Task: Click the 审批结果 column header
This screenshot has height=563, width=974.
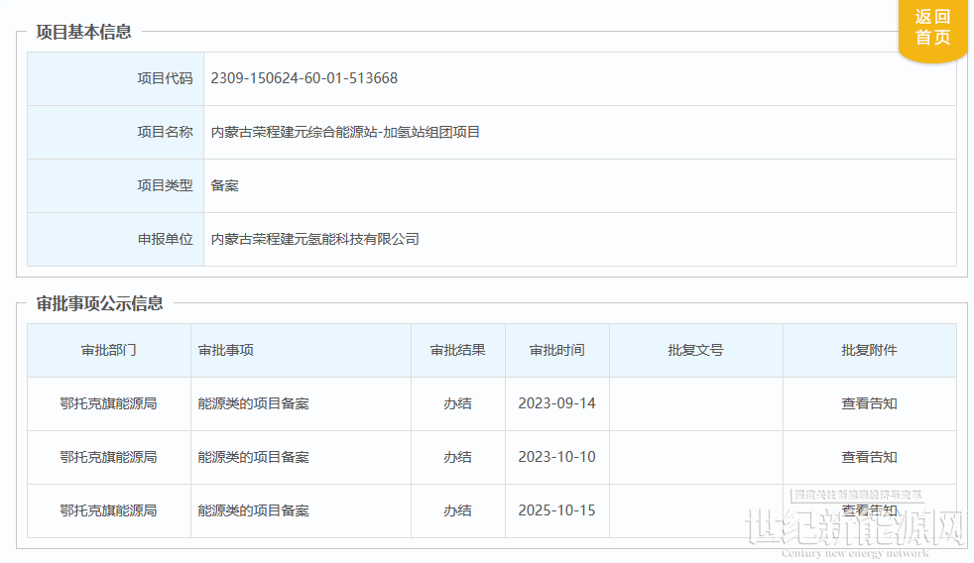Action: 457,350
